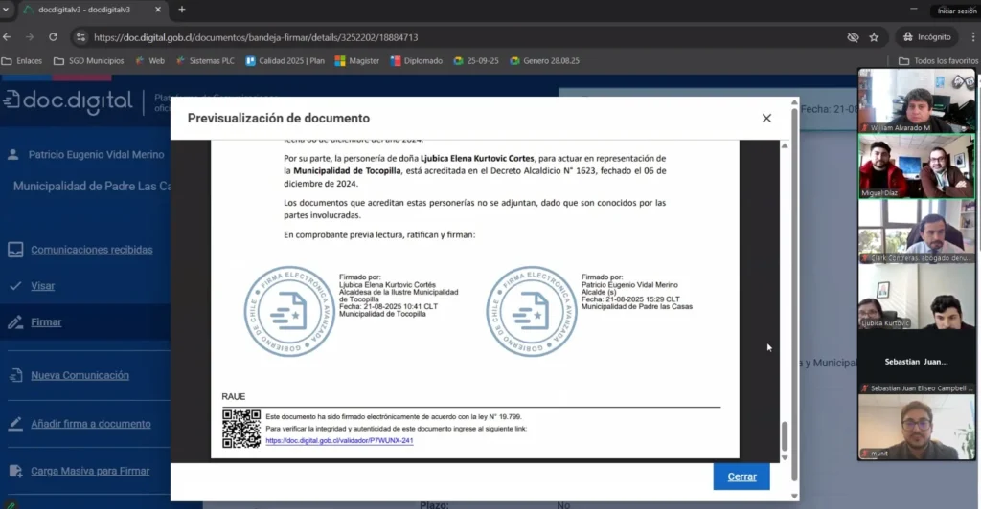Viewport: 981px width, 509px height.
Task: Click the blue Cerrar button
Action: pos(741,476)
